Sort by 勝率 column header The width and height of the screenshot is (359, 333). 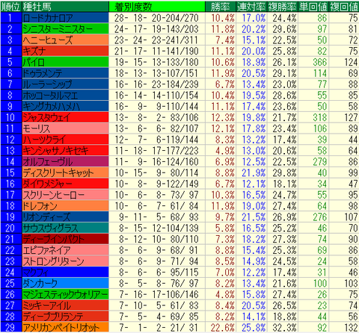pyautogui.click(x=221, y=7)
